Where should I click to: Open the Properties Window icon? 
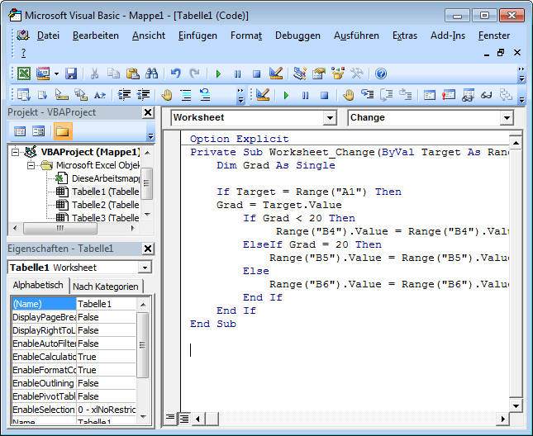click(x=319, y=73)
